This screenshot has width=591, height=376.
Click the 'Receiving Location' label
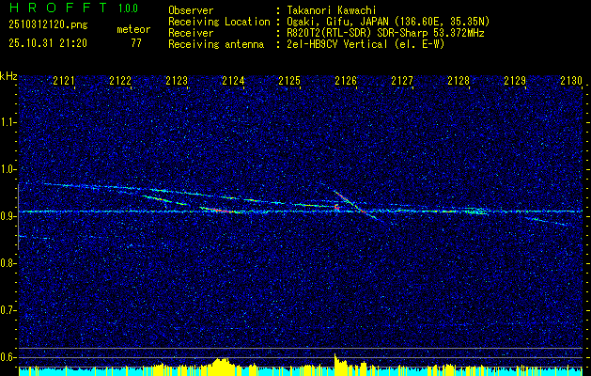(219, 22)
